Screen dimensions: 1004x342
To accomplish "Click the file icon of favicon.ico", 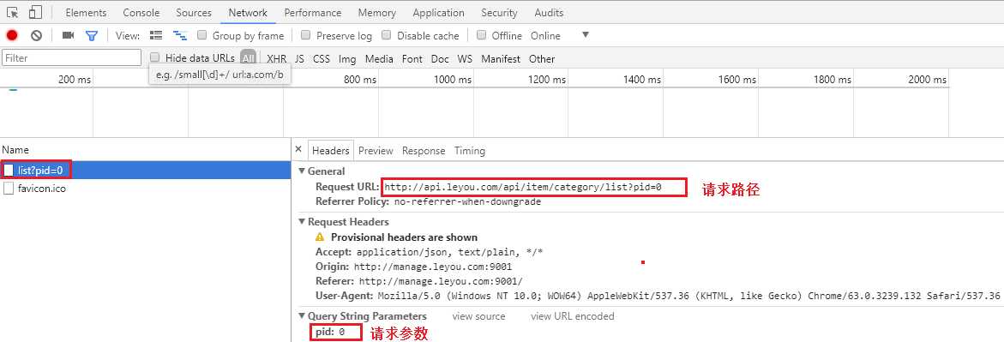I will [x=9, y=189].
